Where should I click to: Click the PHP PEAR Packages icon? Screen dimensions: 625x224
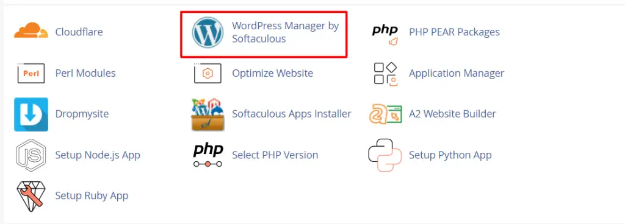(x=385, y=35)
